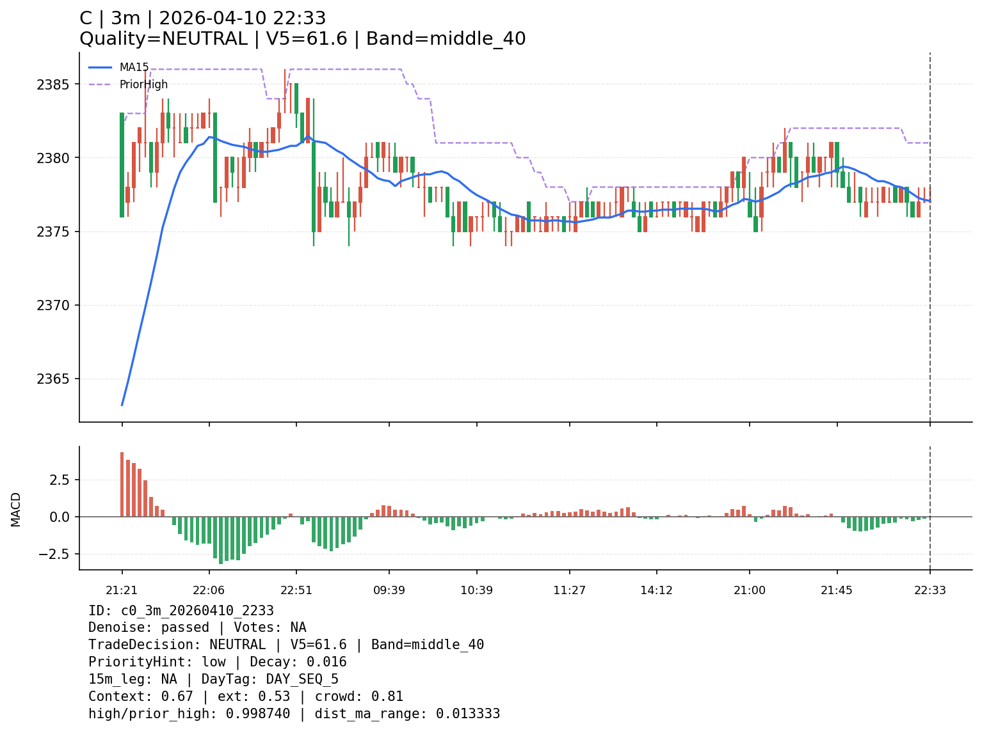Click the MA15 blue line legend sample
Screen dimensions: 982x731
[100, 67]
